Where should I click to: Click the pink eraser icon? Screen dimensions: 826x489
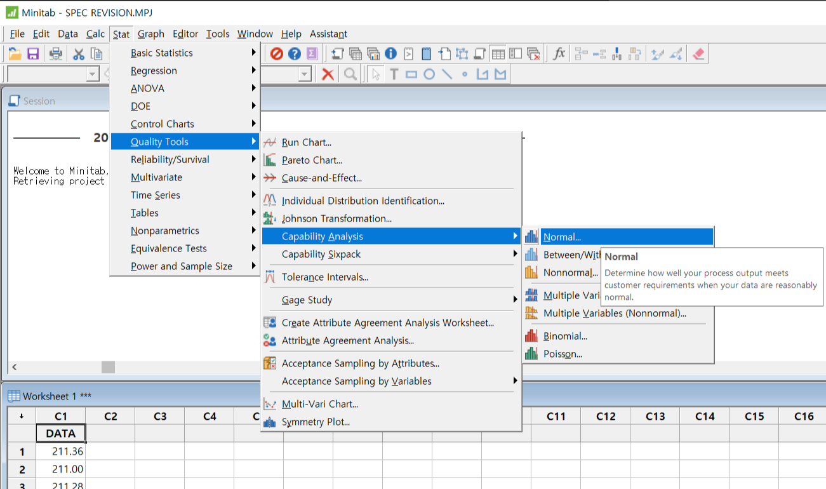coord(698,54)
